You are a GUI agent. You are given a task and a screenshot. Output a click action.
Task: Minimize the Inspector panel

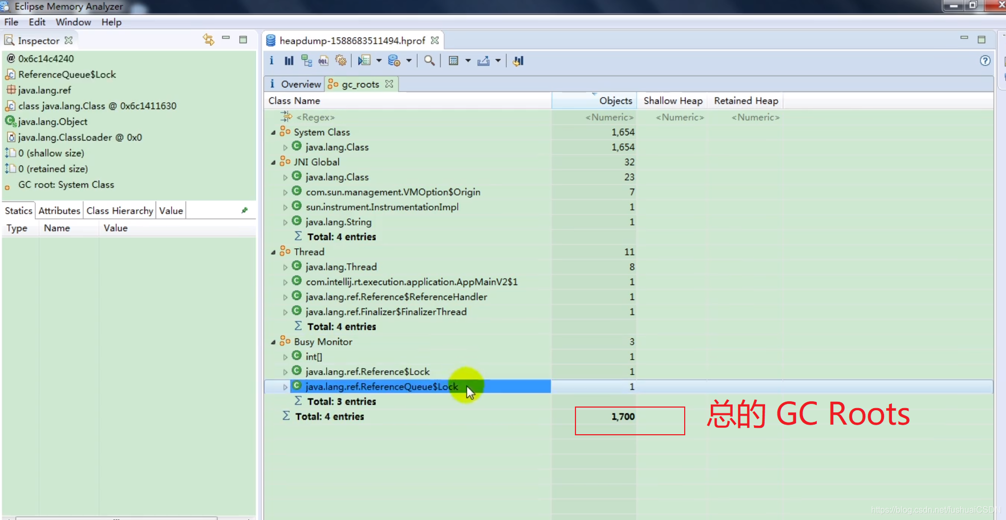click(226, 38)
